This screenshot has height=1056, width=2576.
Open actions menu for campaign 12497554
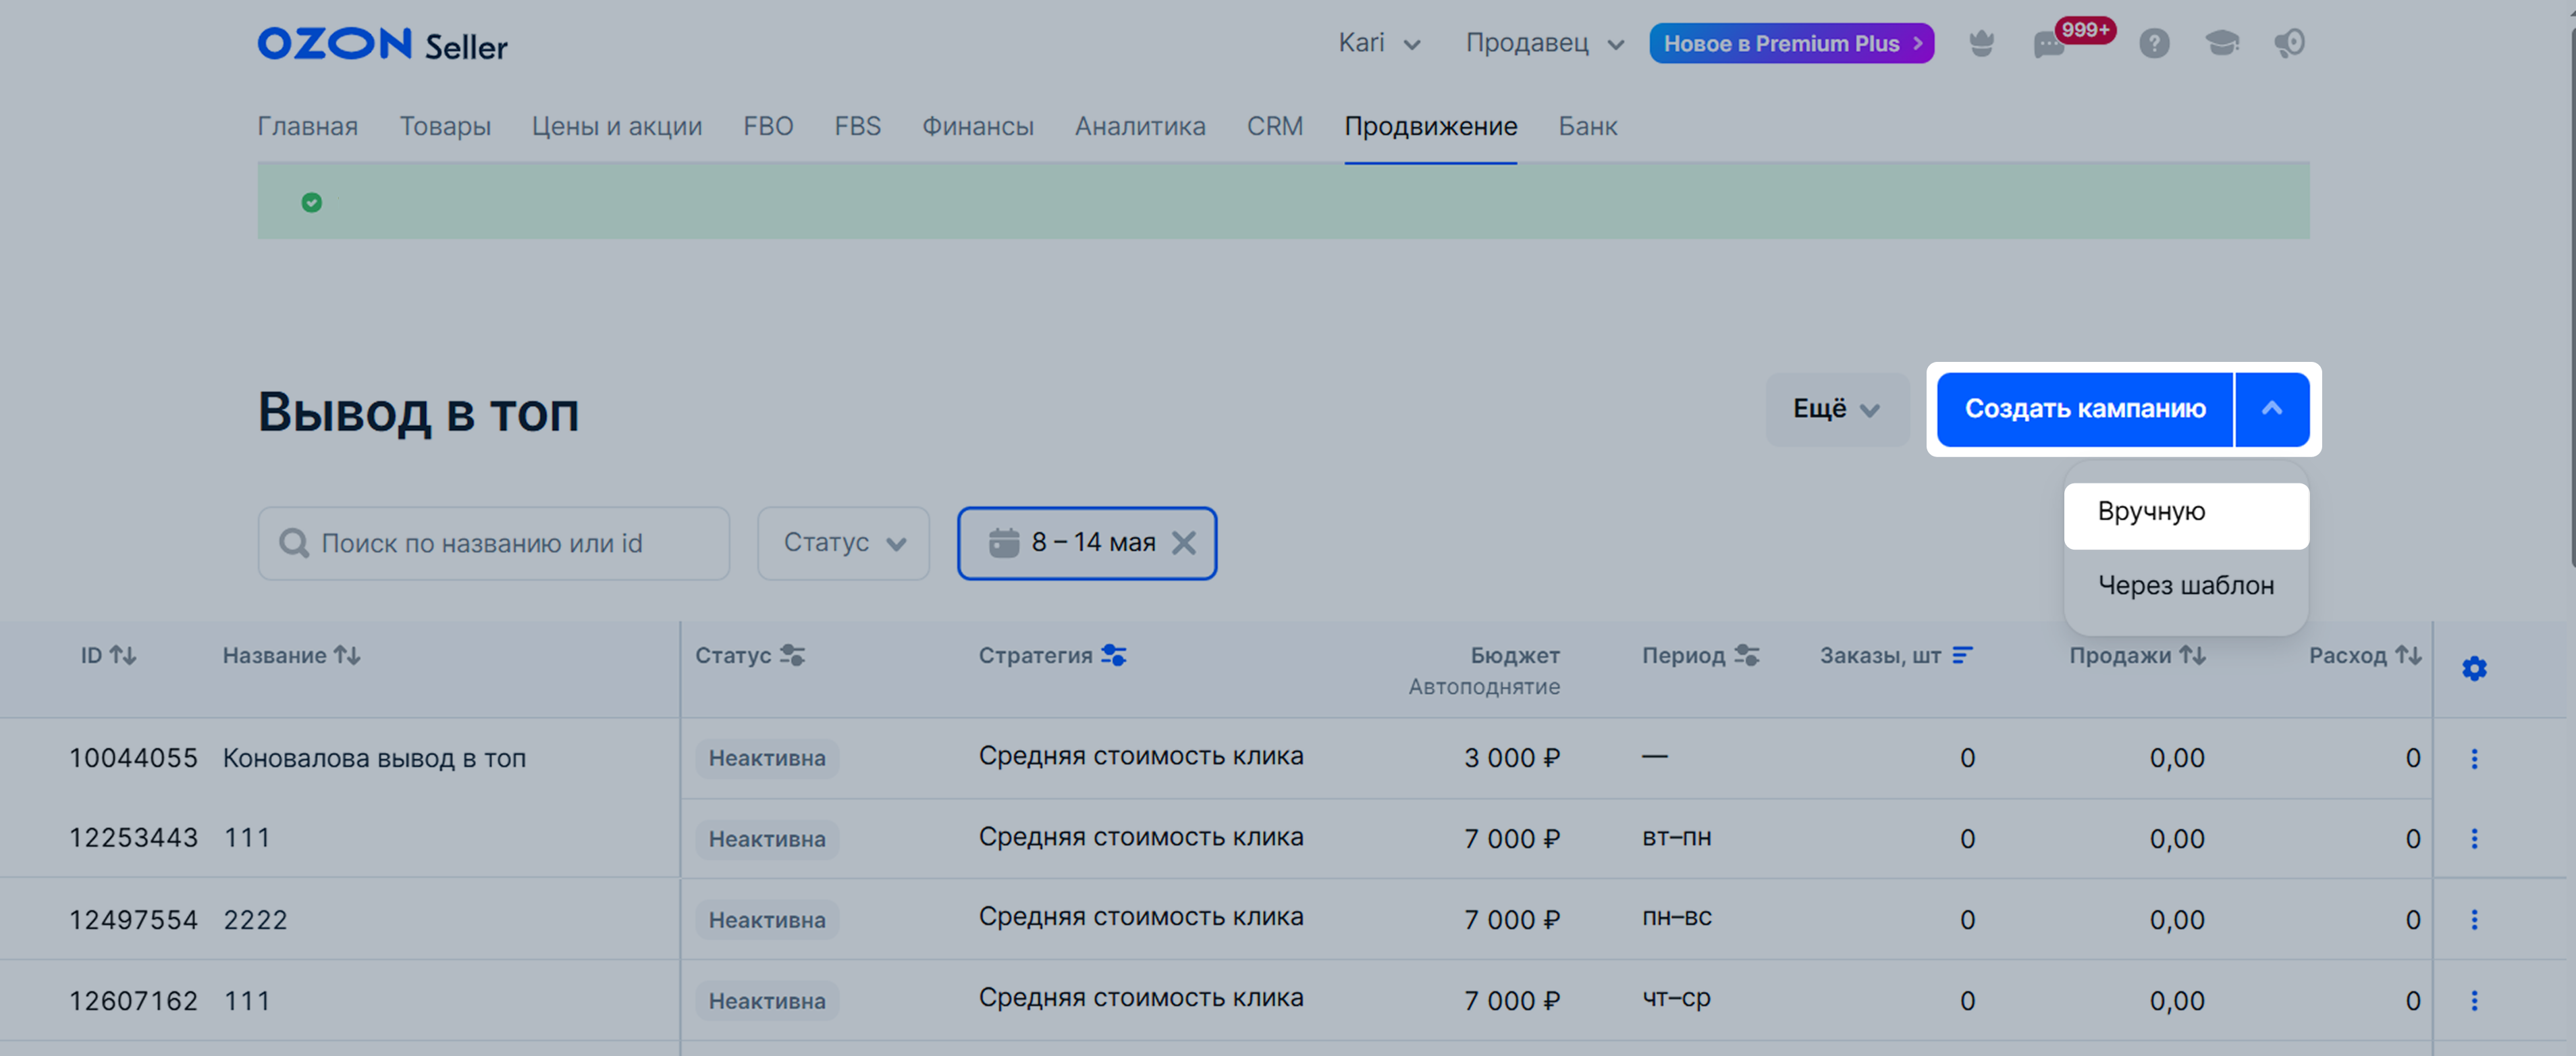click(x=2474, y=919)
